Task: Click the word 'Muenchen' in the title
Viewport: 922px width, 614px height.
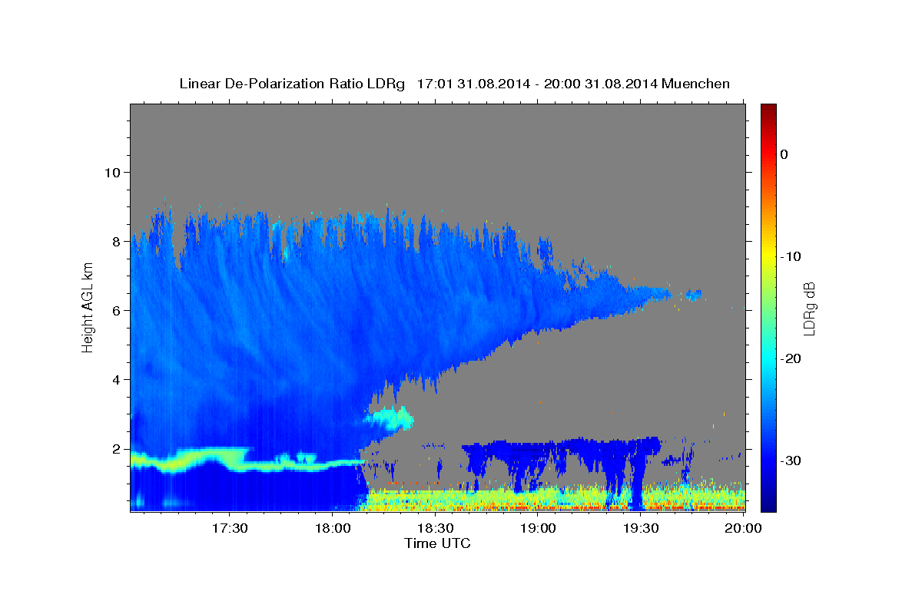Action: tap(695, 84)
